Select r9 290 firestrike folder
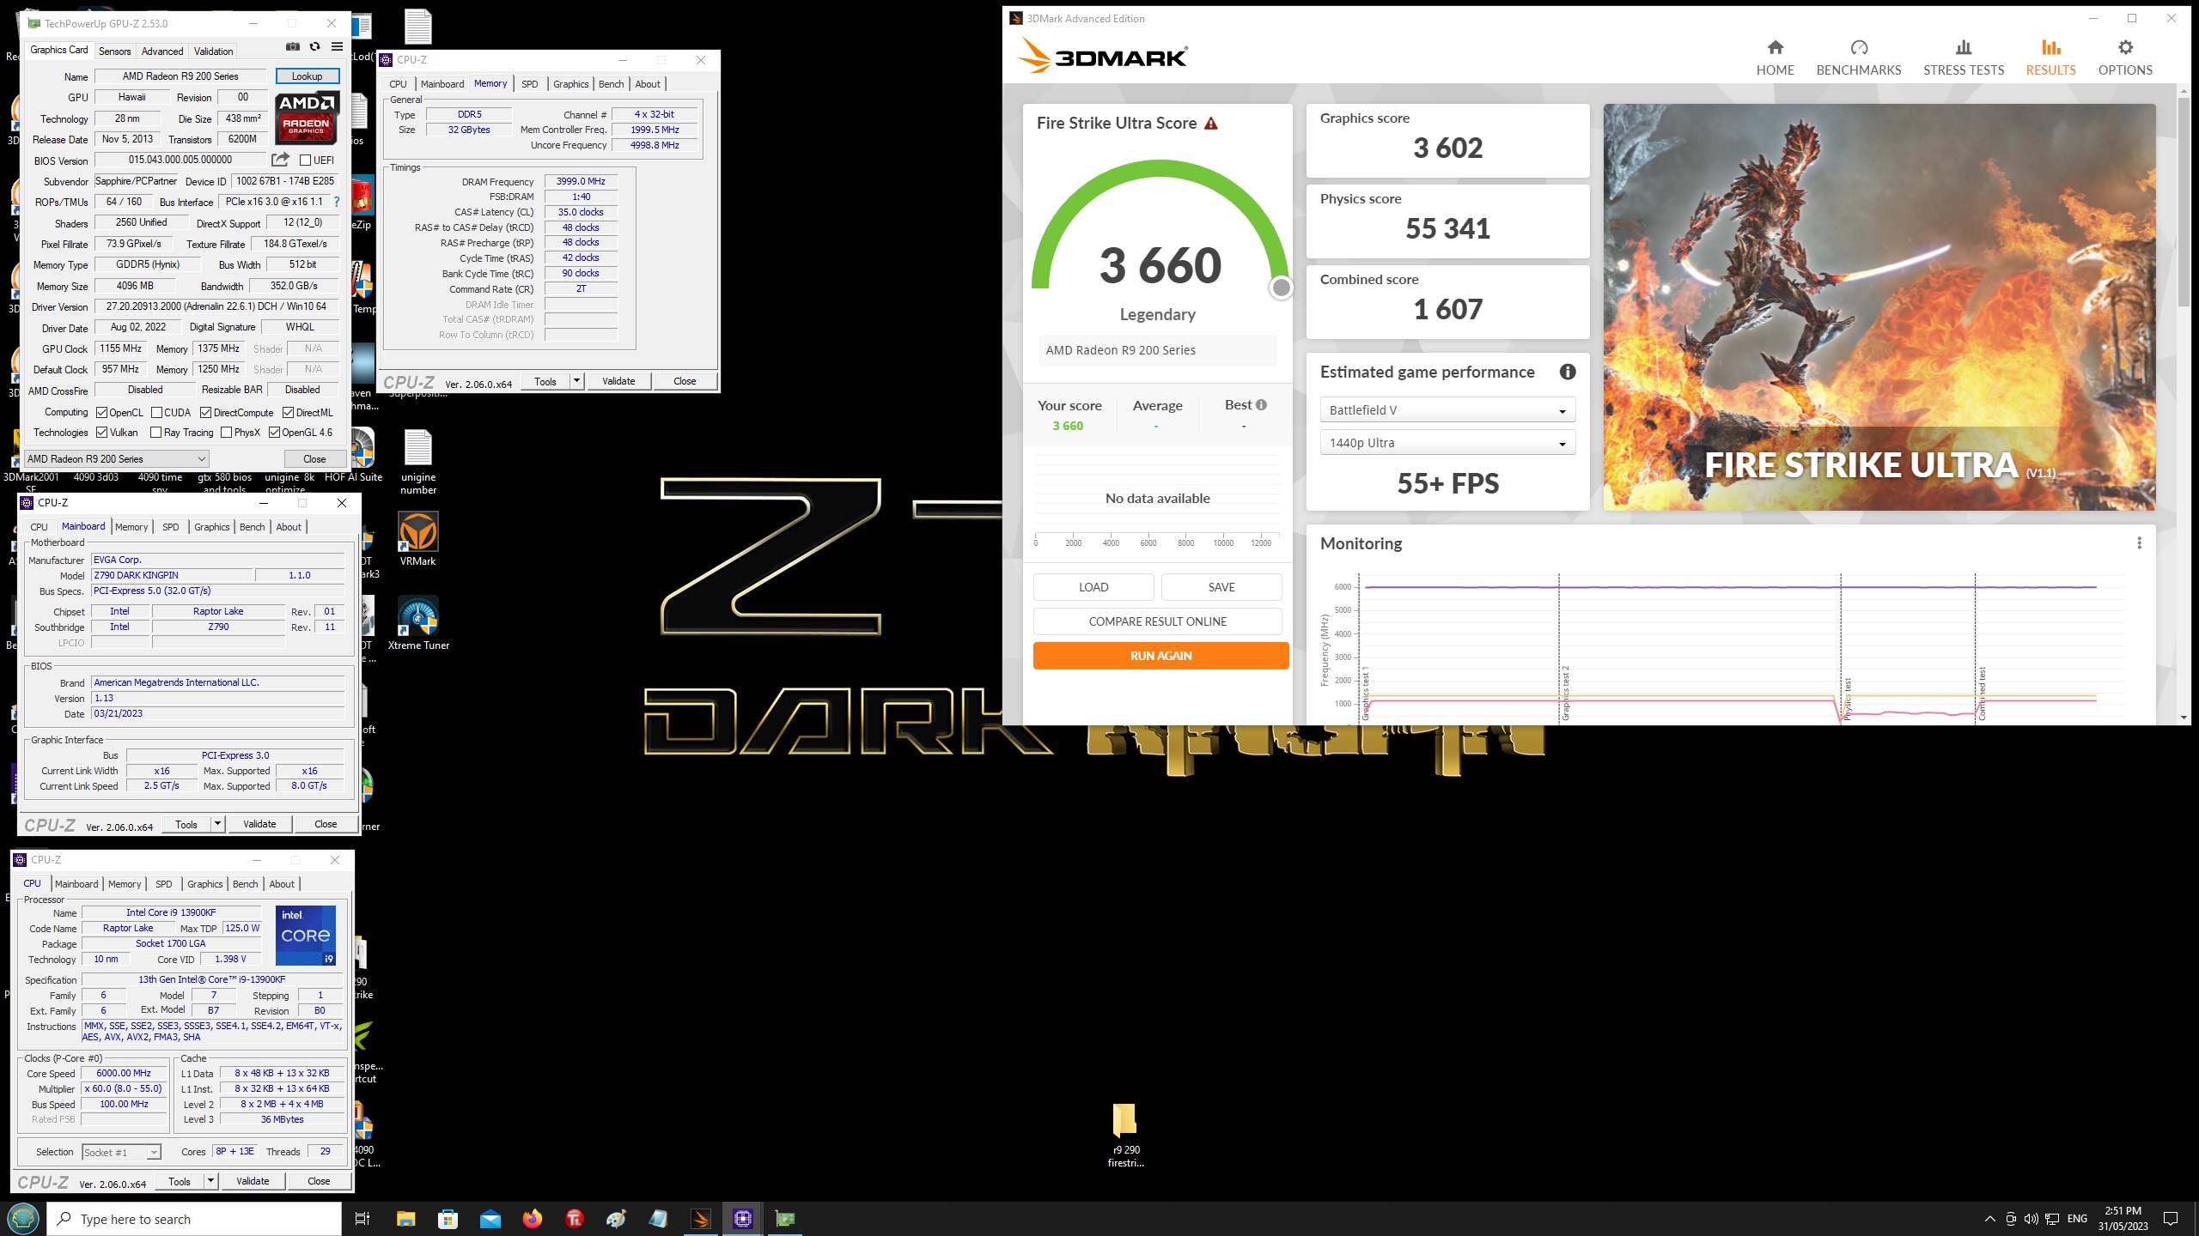The height and width of the screenshot is (1236, 2199). coord(1125,1135)
